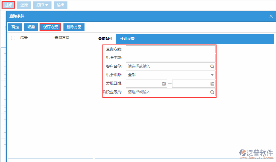Open customer lookup via 客户名称 search icon
This screenshot has width=276, height=162.
(212, 66)
